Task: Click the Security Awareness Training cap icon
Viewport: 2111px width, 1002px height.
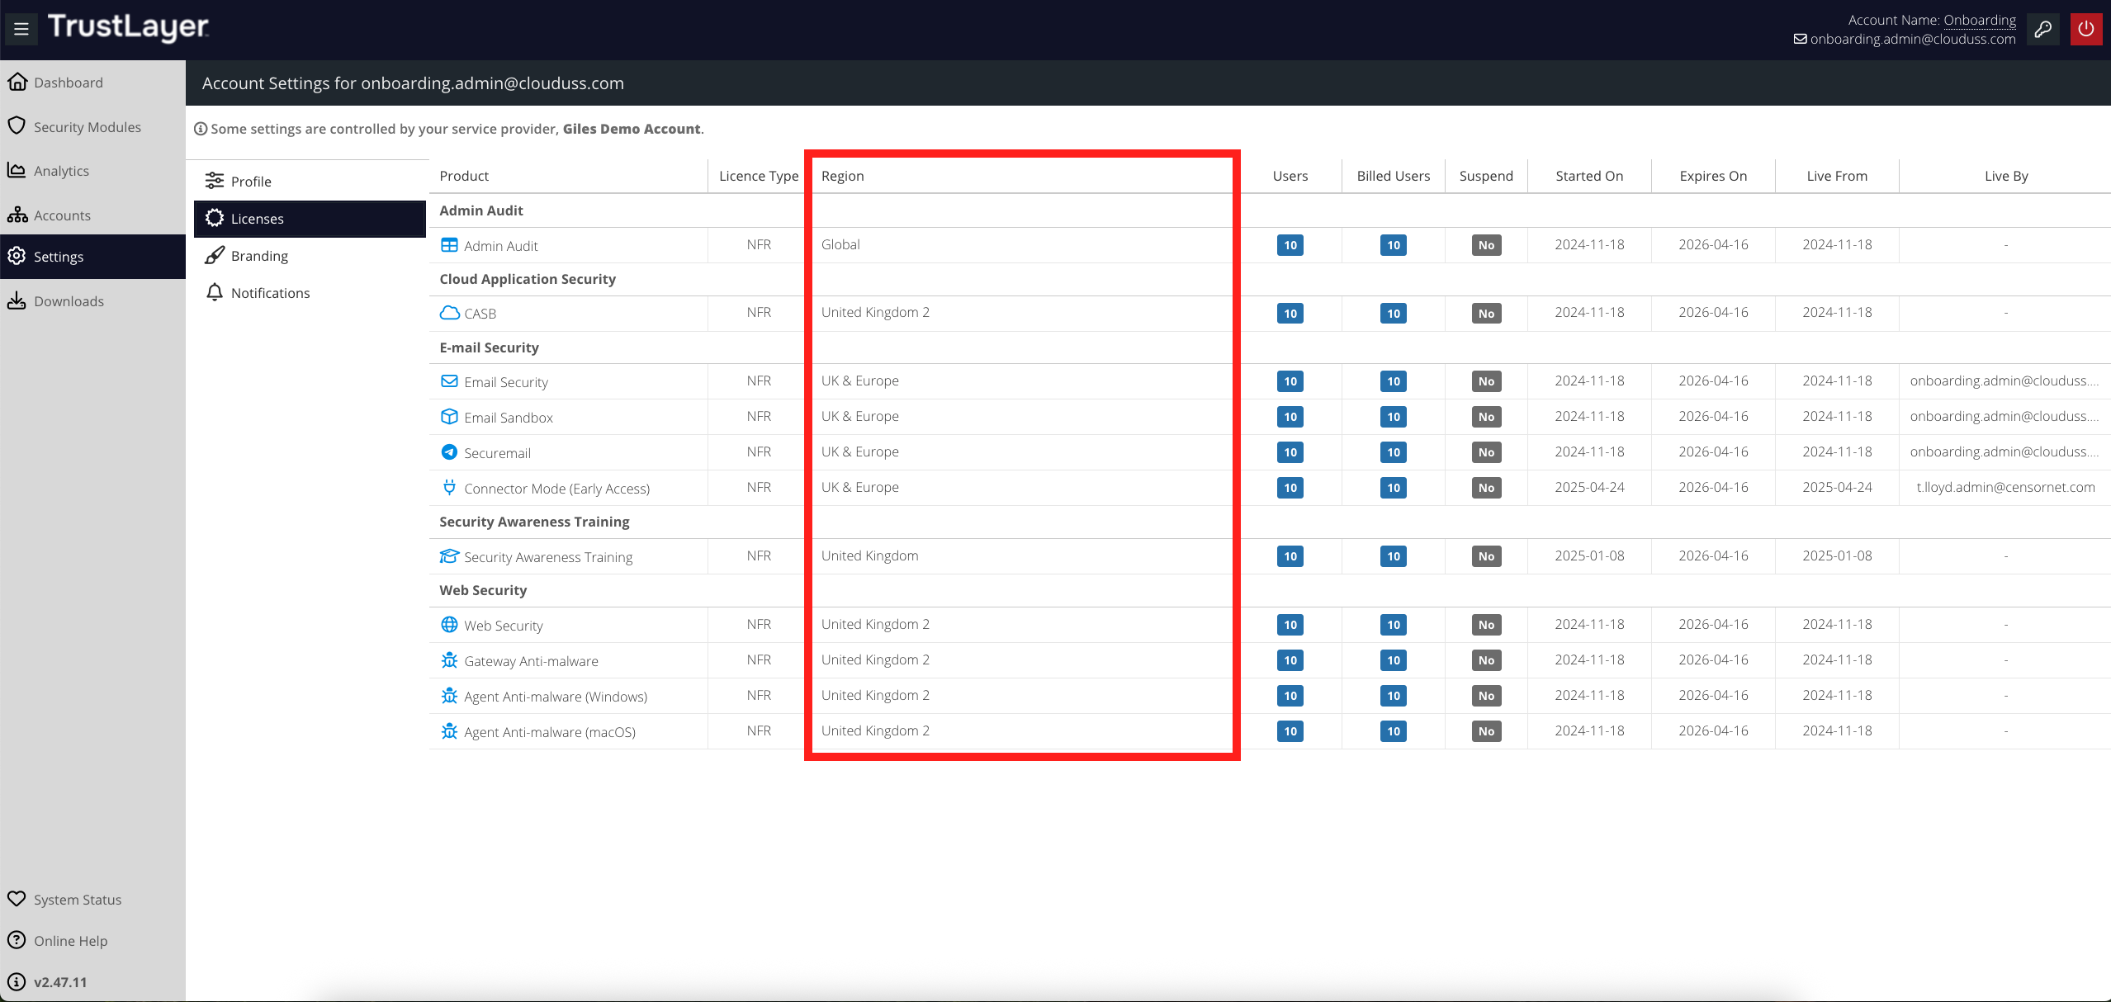Action: (449, 556)
